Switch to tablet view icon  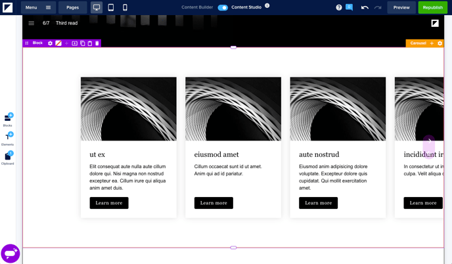[111, 7]
